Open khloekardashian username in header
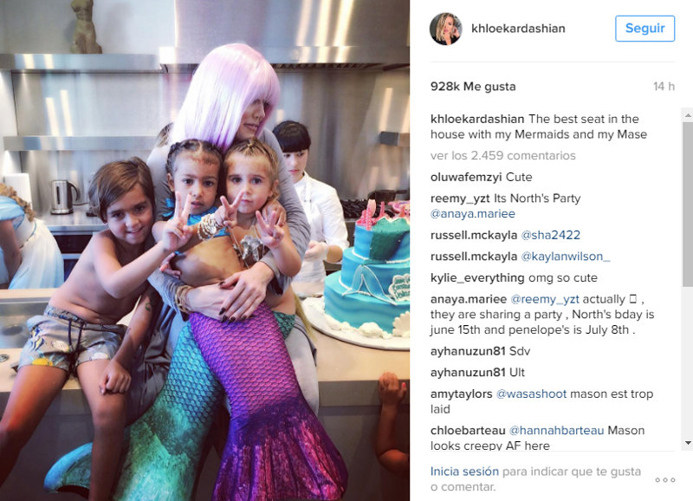This screenshot has width=693, height=501. point(518,29)
